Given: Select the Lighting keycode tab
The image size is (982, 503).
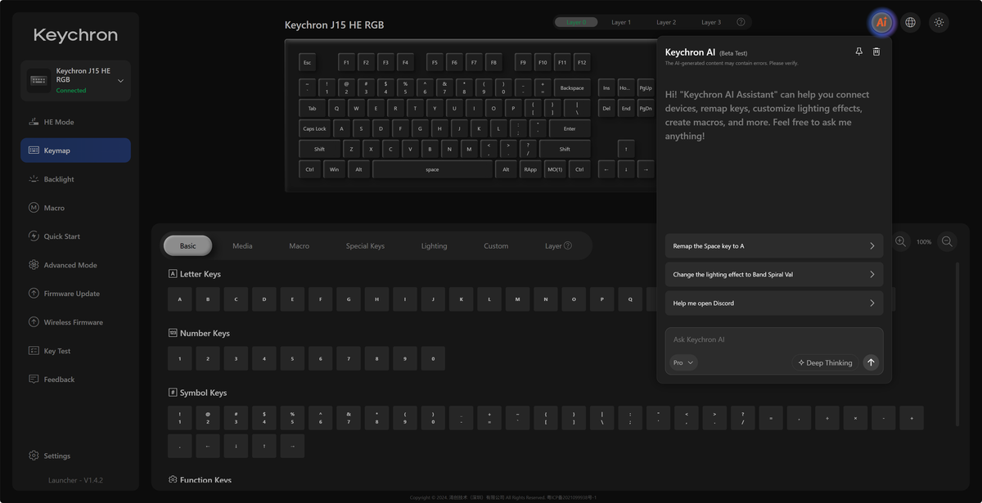Looking at the screenshot, I should [x=434, y=245].
